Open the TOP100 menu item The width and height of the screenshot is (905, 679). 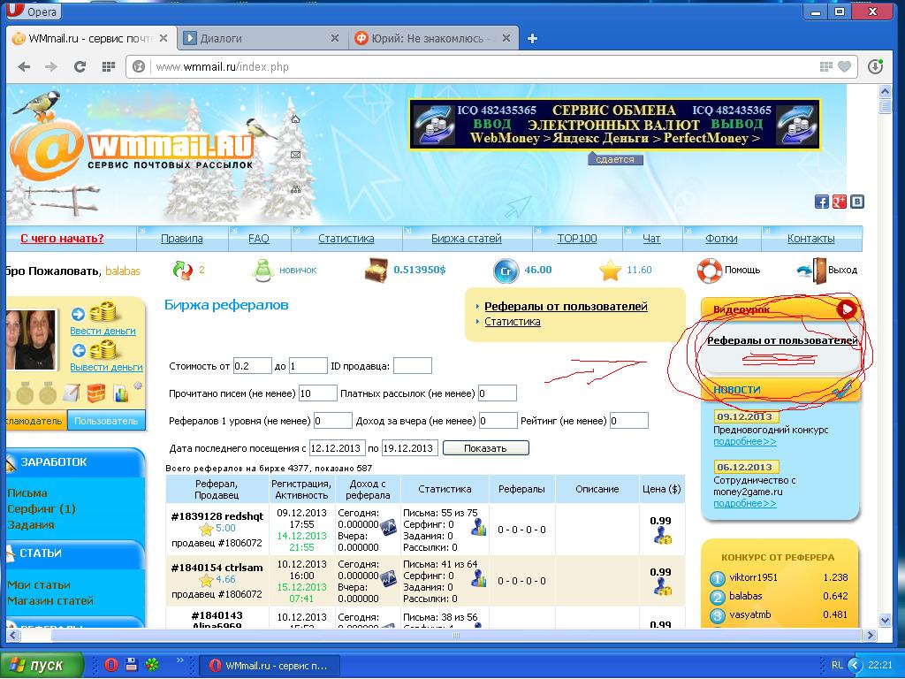click(576, 239)
